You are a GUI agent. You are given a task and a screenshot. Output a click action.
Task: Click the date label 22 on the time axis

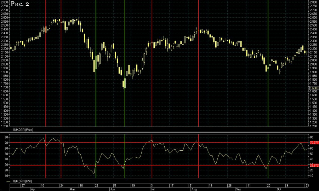click(96, 185)
